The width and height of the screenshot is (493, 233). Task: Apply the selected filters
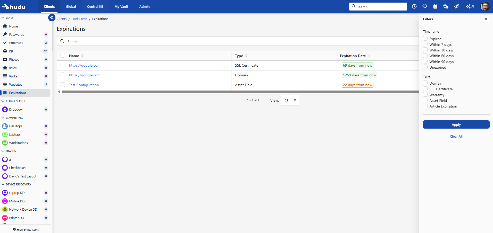[x=456, y=124]
